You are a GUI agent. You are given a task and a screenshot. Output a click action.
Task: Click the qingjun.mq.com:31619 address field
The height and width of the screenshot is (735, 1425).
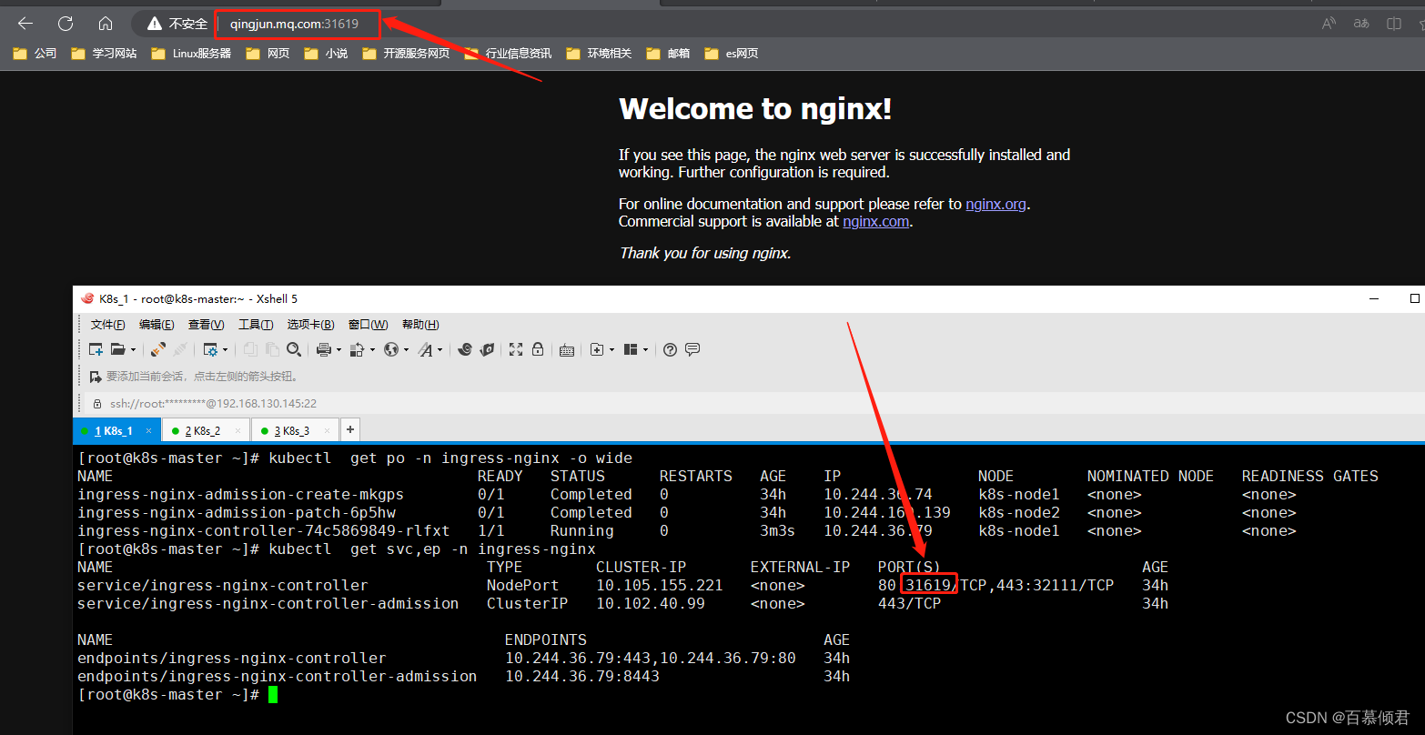click(x=294, y=24)
